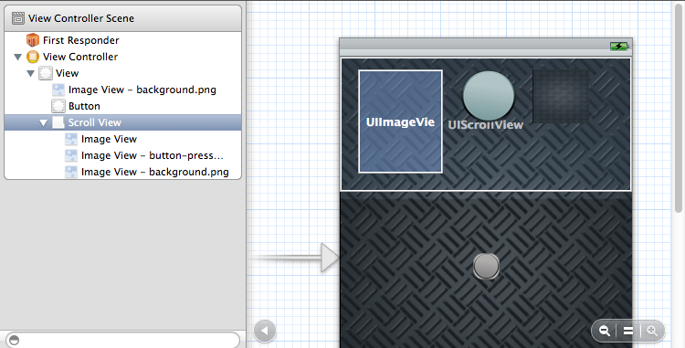
Task: Click the icon beside Image View - button-press
Action: point(70,155)
